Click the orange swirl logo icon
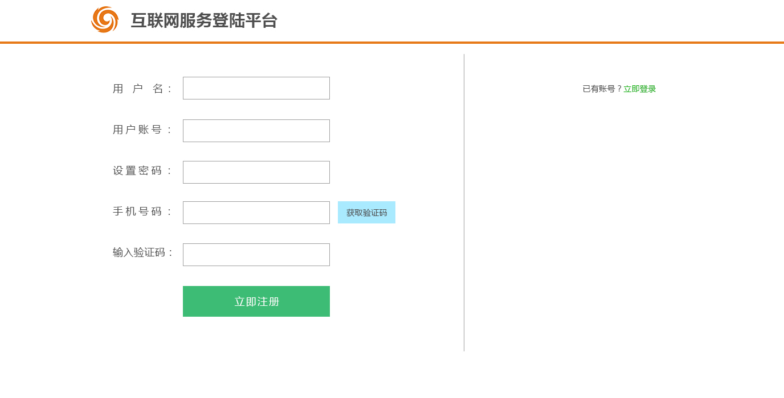This screenshot has height=398, width=784. point(105,20)
